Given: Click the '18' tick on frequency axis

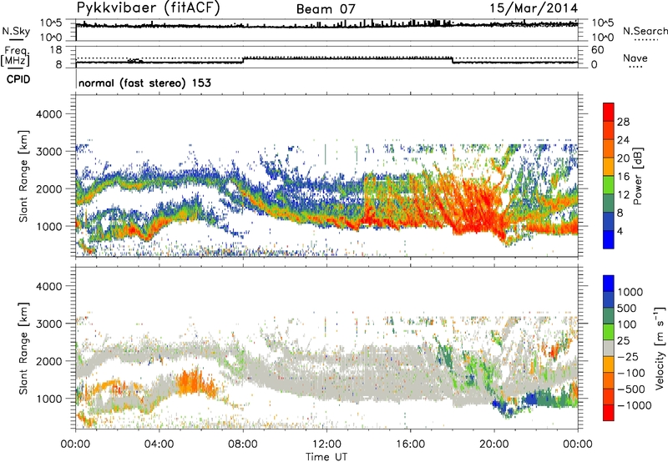Looking at the screenshot, I should pos(56,50).
